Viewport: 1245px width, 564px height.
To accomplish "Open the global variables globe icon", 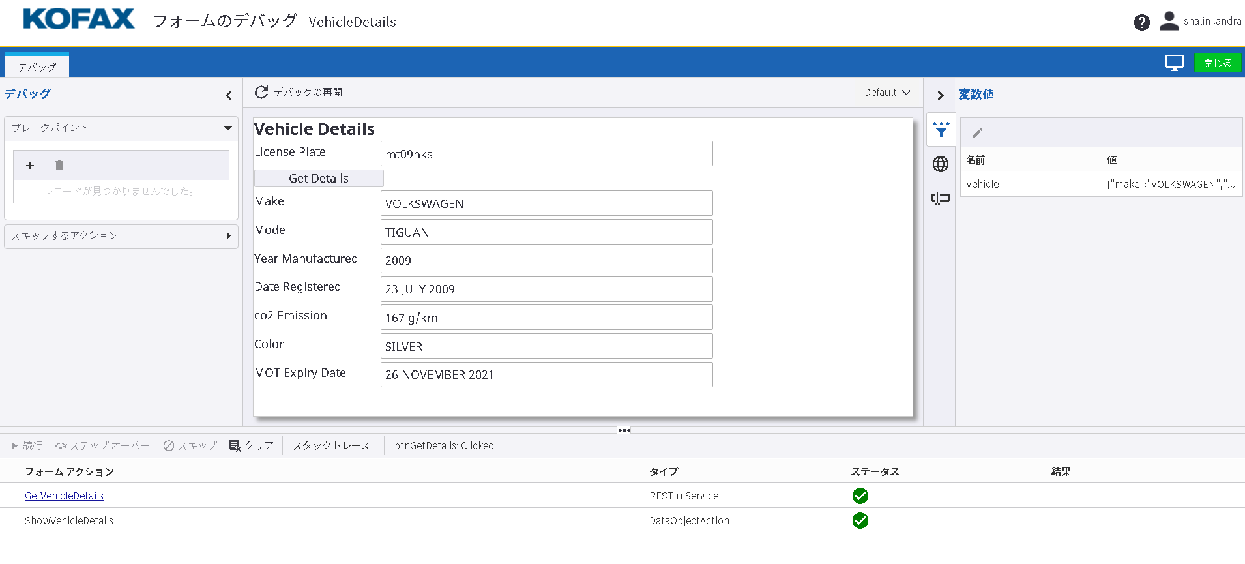I will point(941,164).
